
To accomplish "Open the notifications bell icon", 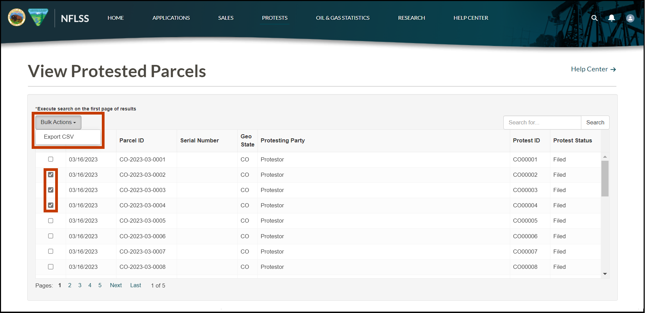I will coord(612,18).
